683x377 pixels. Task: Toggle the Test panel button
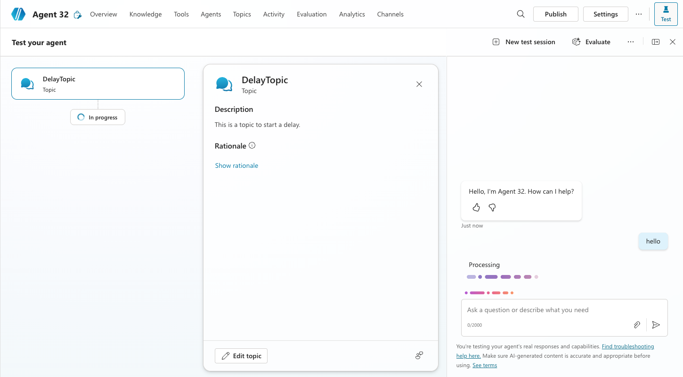pyautogui.click(x=666, y=14)
